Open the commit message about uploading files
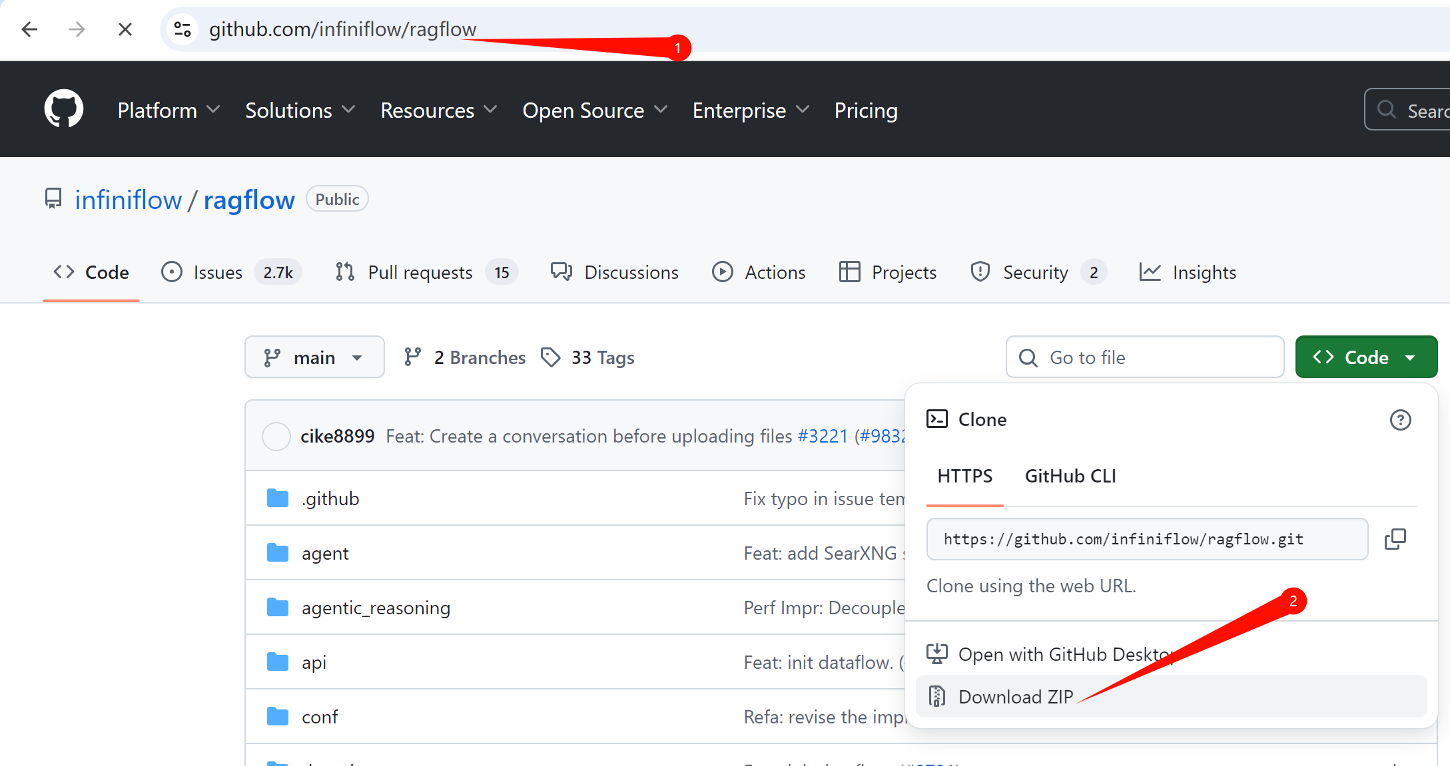 click(589, 436)
